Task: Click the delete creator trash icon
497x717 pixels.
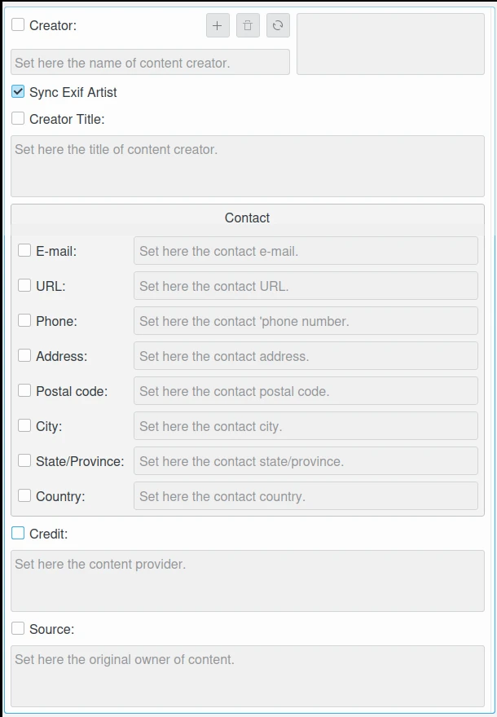Action: click(x=248, y=26)
